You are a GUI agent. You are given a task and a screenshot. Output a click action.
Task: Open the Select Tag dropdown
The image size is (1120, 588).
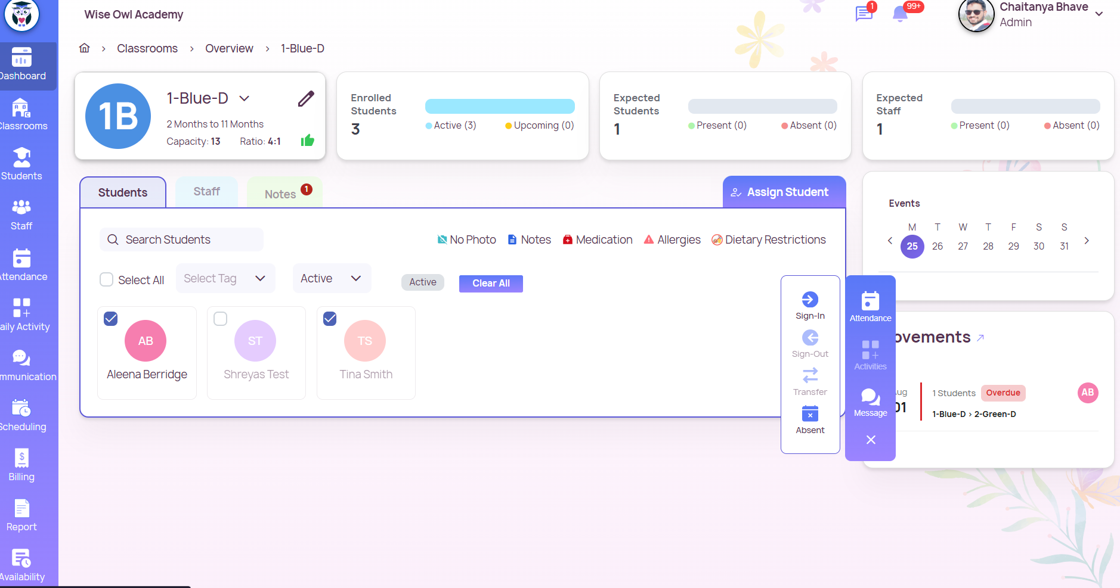pos(225,278)
